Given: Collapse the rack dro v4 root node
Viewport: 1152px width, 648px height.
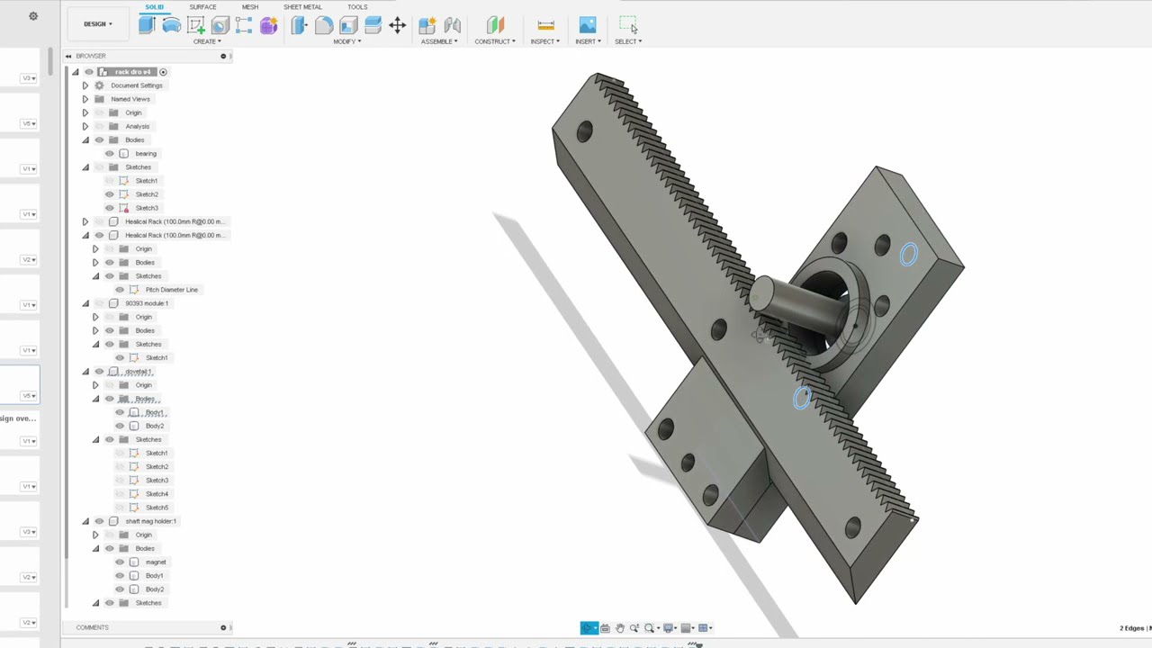Looking at the screenshot, I should [x=76, y=72].
